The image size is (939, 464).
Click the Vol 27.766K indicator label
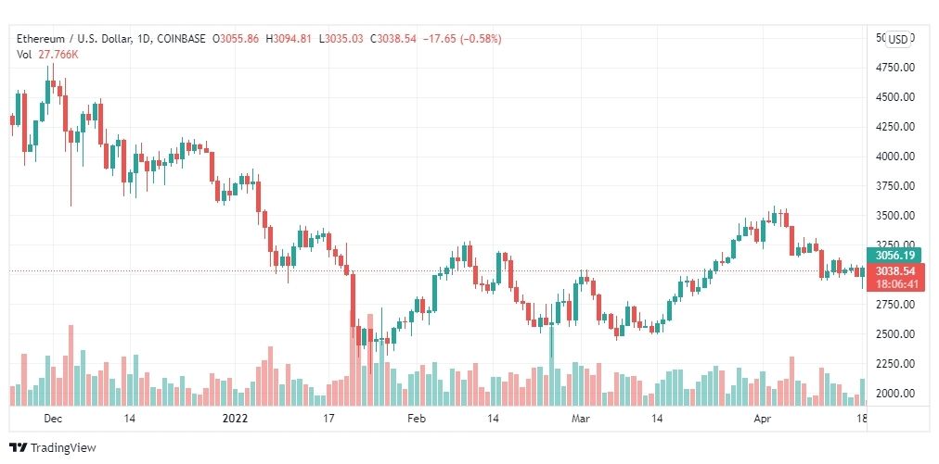point(47,55)
